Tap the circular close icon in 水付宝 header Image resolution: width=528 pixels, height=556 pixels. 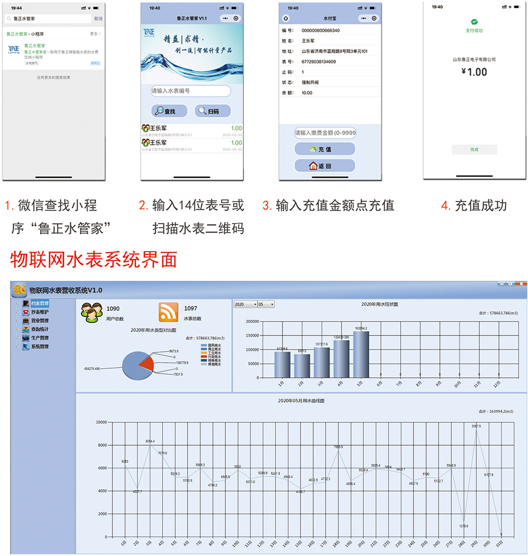(374, 18)
